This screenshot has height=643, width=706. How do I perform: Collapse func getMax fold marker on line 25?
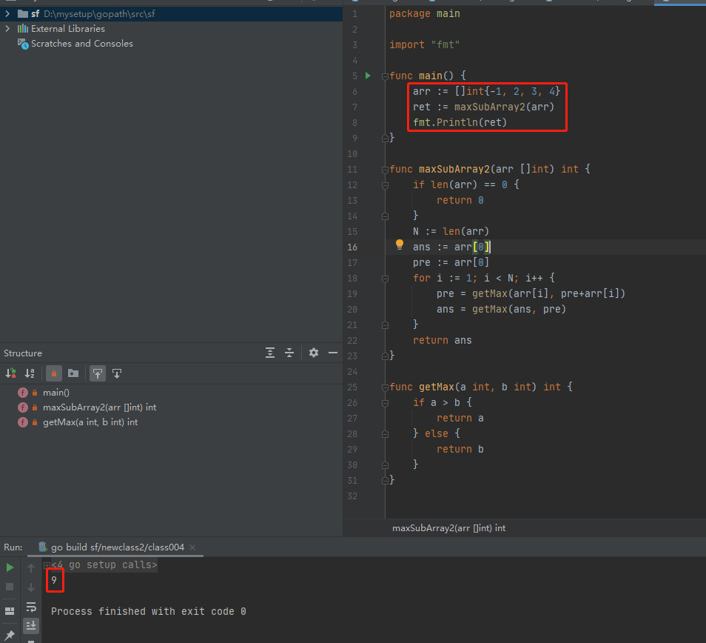pyautogui.click(x=385, y=387)
